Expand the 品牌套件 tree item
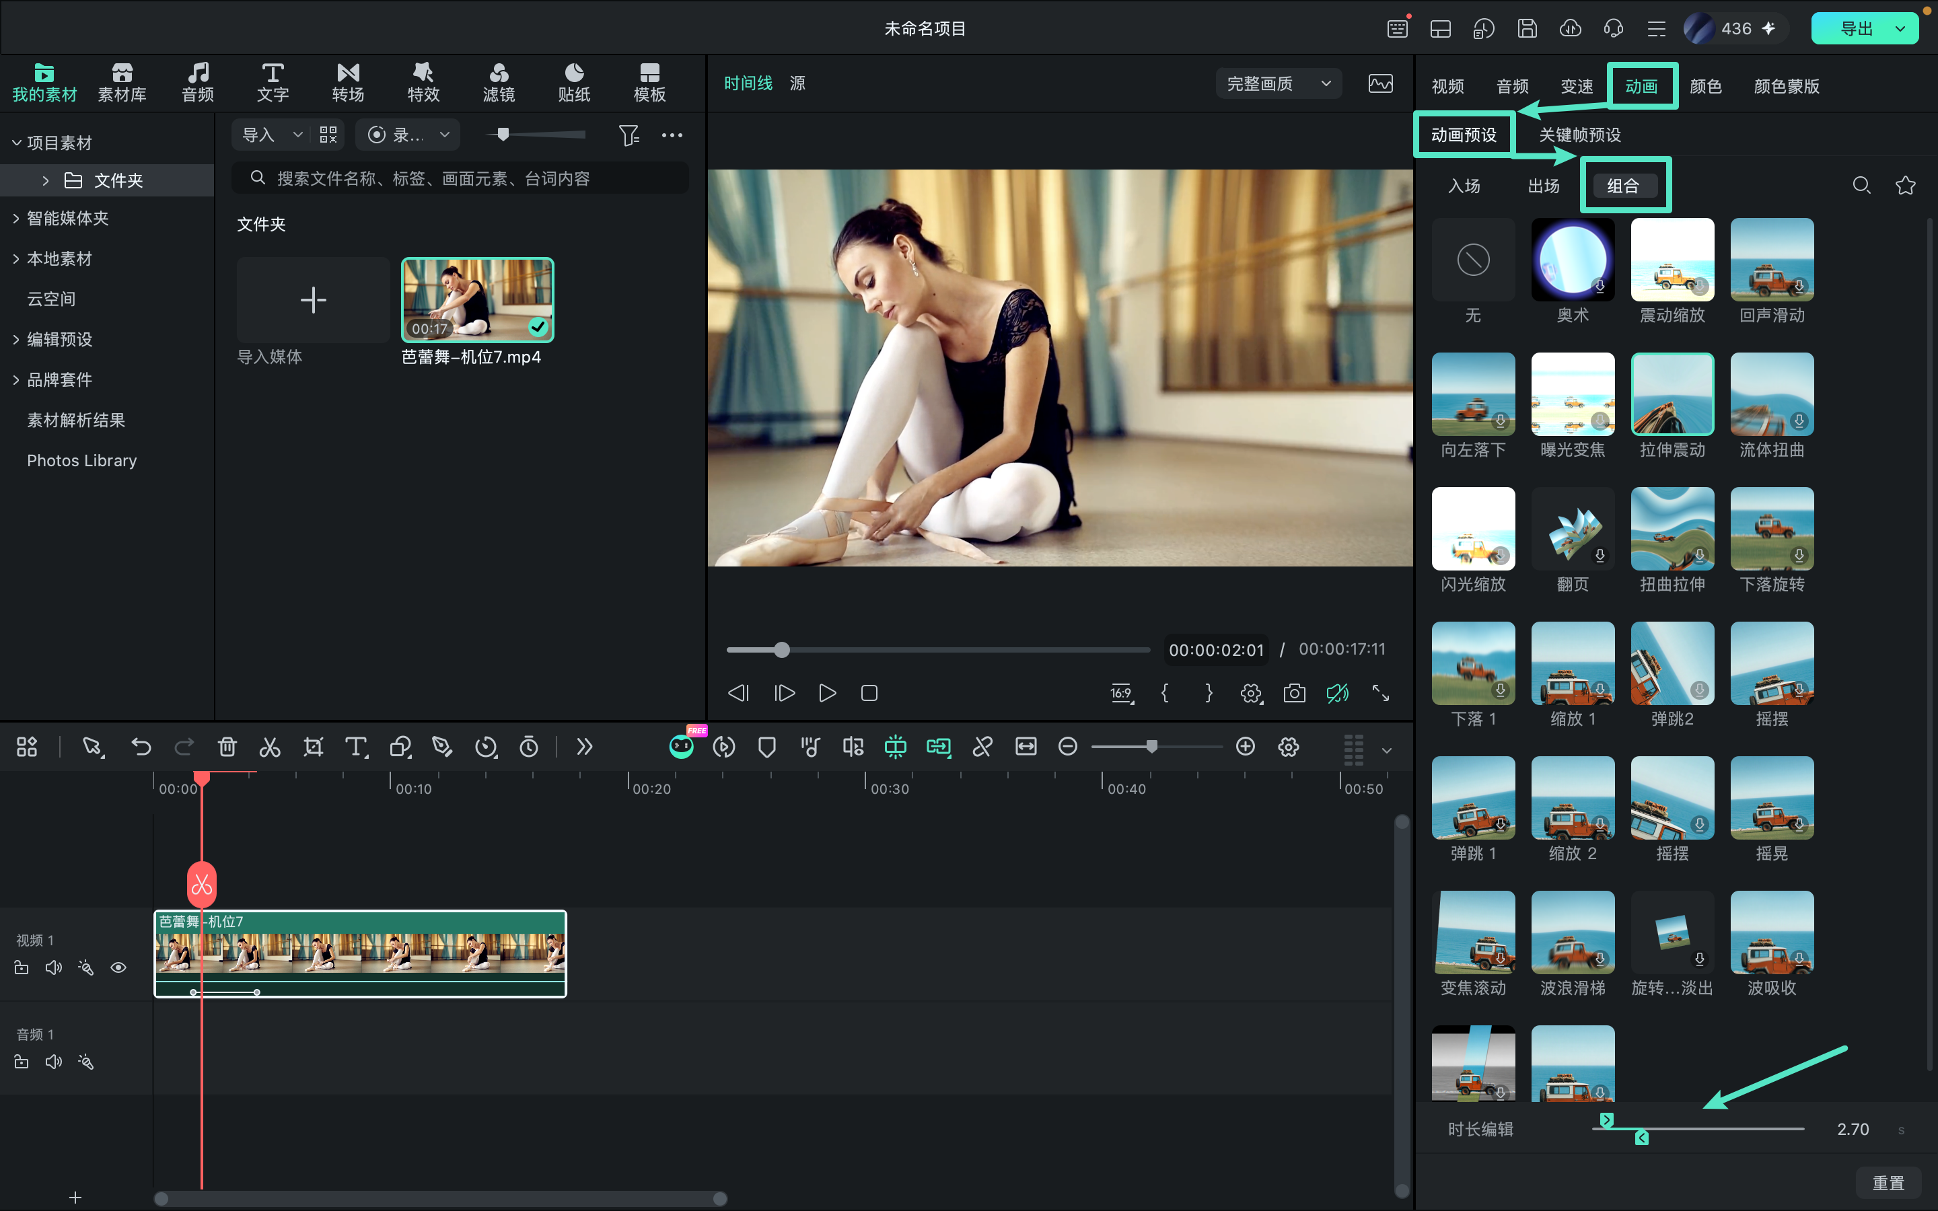Image resolution: width=1938 pixels, height=1211 pixels. coord(16,379)
